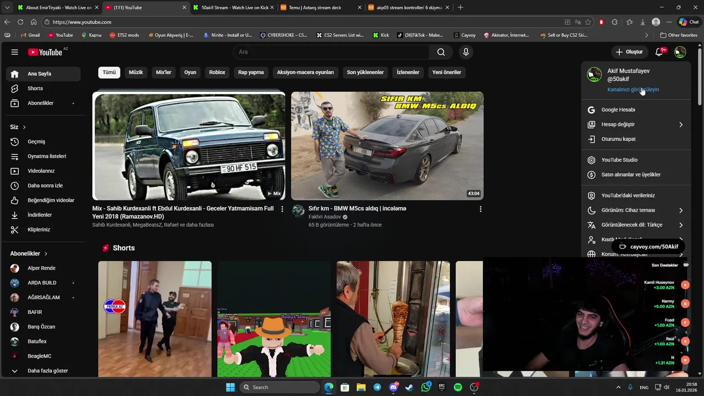
Task: Start voice search with the microphone
Action: click(466, 52)
